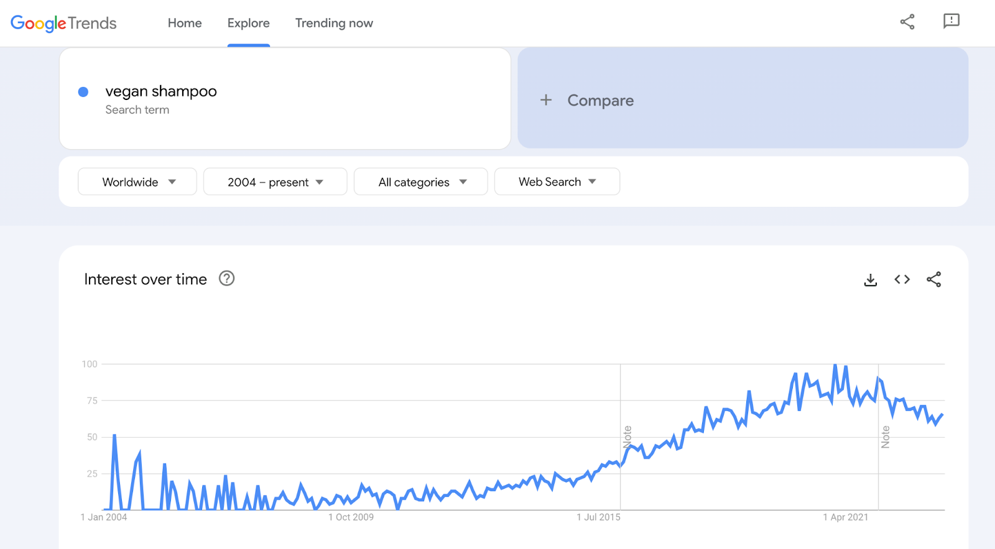The image size is (995, 549).
Task: Click the share icon in top header
Action: [x=907, y=22]
